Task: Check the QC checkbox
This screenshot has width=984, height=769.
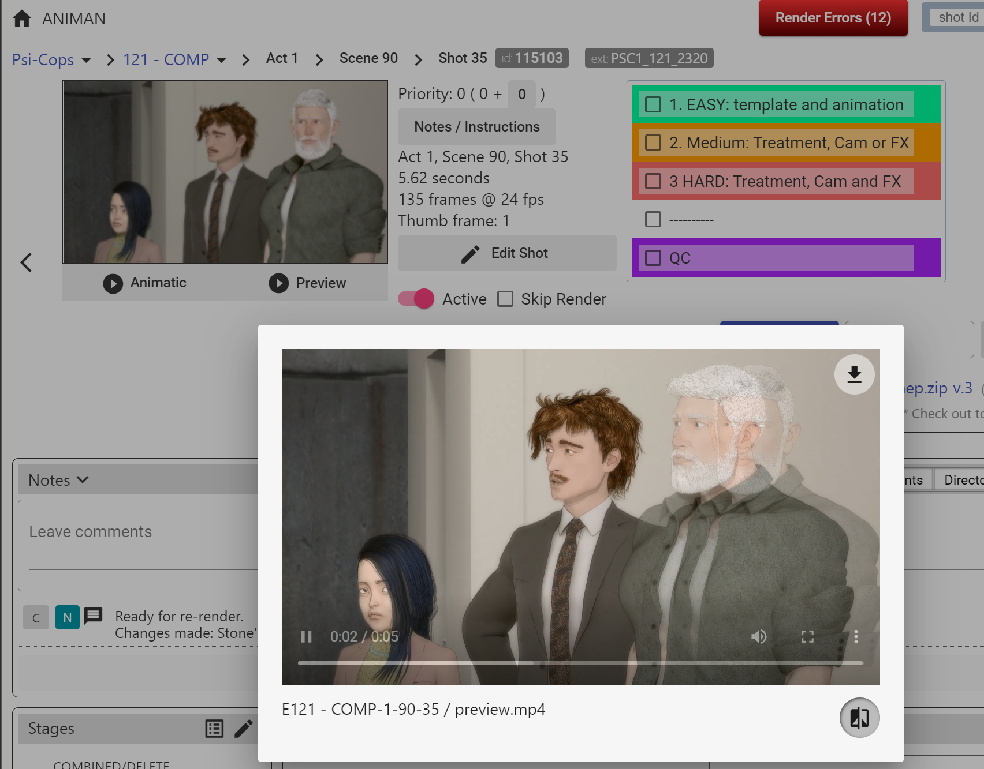Action: [x=653, y=258]
